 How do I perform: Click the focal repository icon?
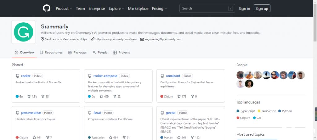point(90,113)
